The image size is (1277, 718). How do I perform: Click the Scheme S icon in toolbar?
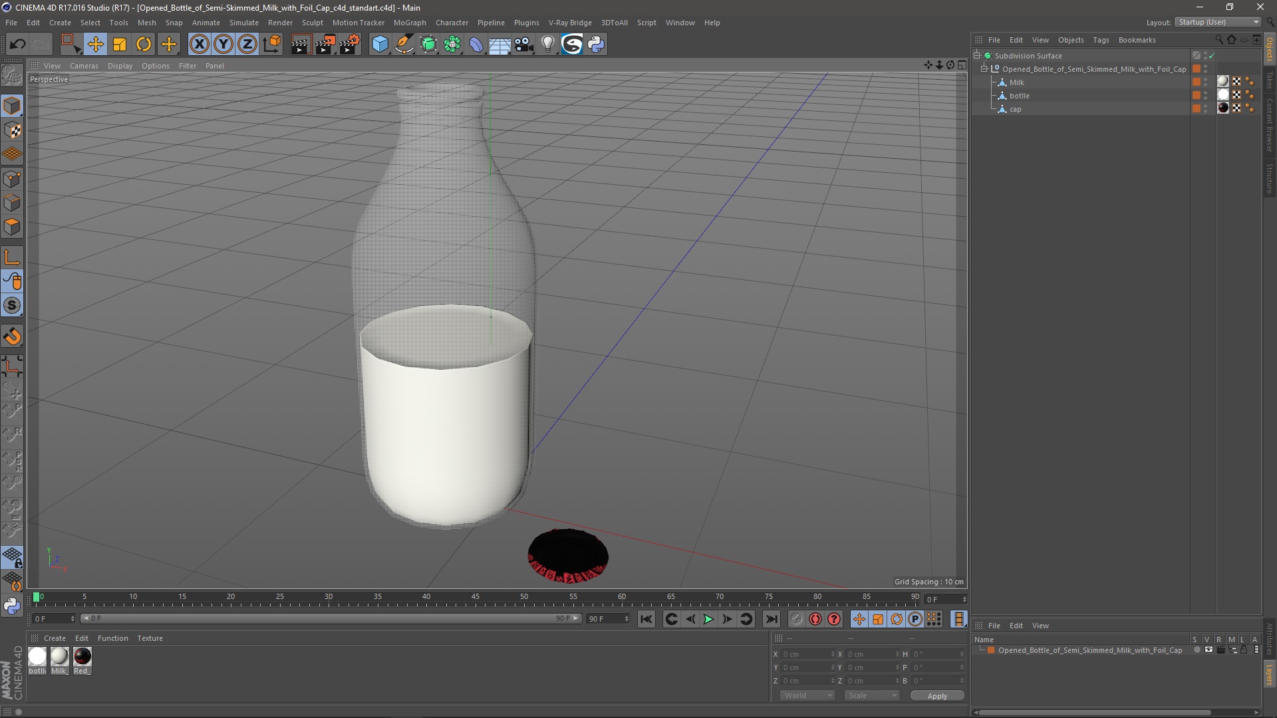[572, 45]
